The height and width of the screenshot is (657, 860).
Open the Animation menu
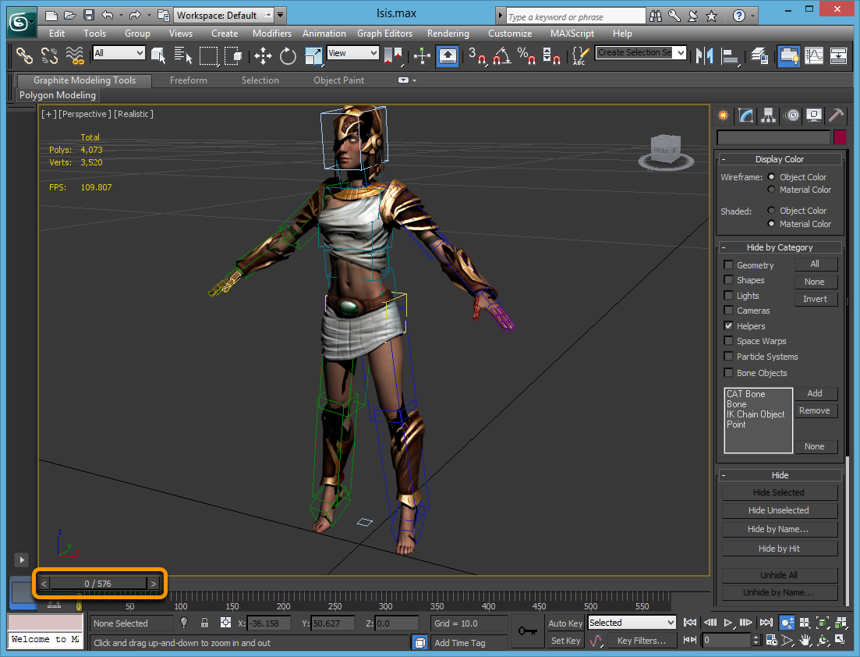coord(324,34)
